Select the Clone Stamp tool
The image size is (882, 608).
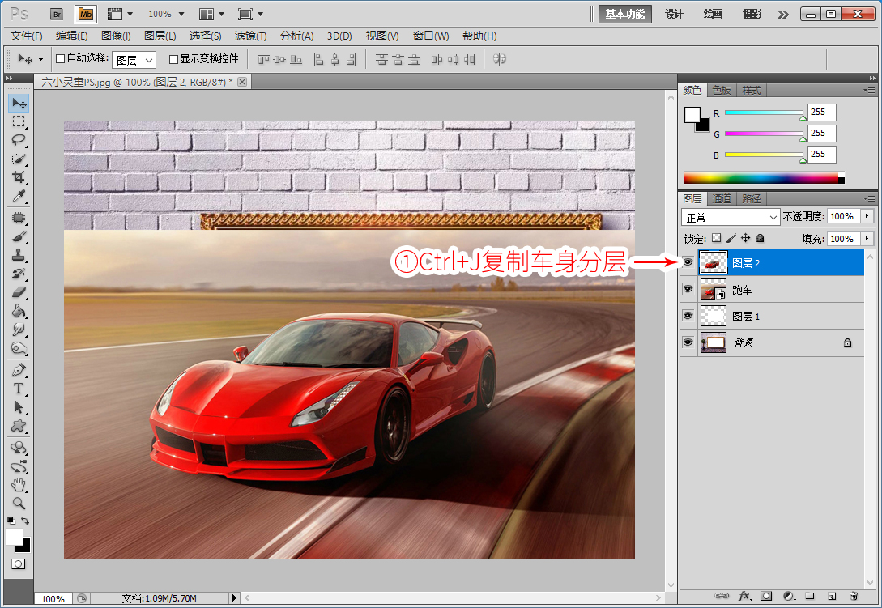pos(19,255)
